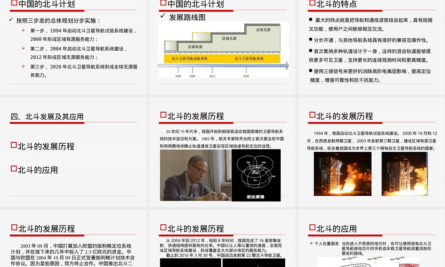445x267 pixels.
Task: Click the title 四、北斗发展及其应用
Action: pyautogui.click(x=47, y=117)
